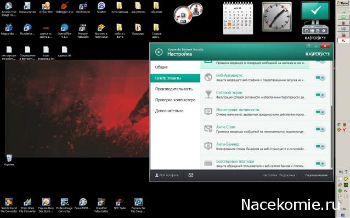350x218 pixels.
Task: Open the Anti-Spam (Анти-Спам) envelope icon
Action: (x=208, y=129)
